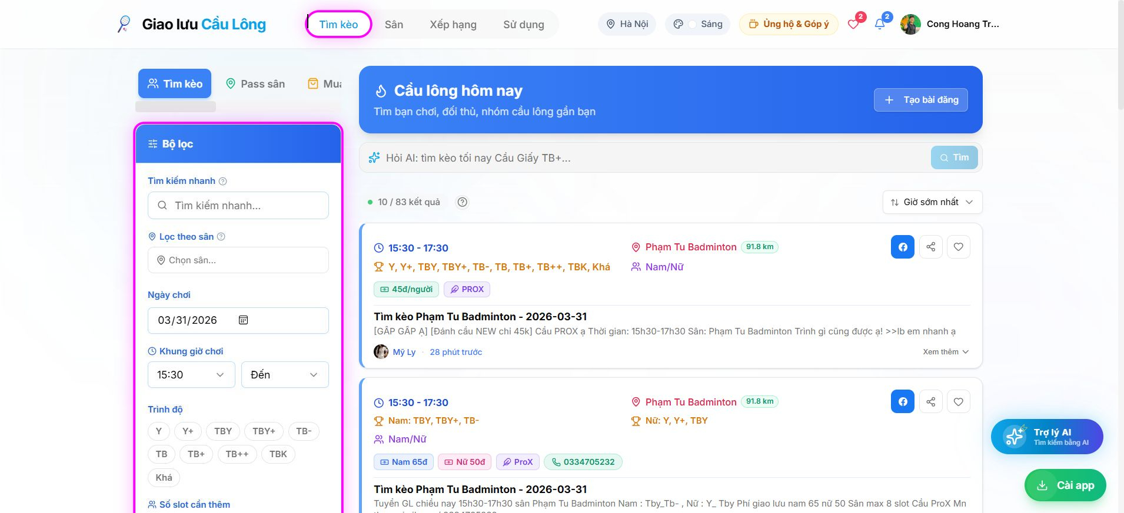
Task: Click Mỹ Ly author avatar
Action: point(381,352)
